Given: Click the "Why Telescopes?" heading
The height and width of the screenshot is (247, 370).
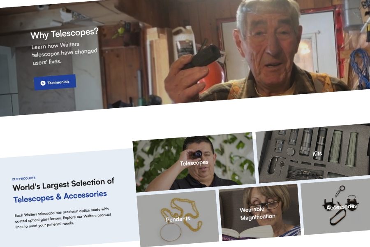Looking at the screenshot, I should [65, 33].
